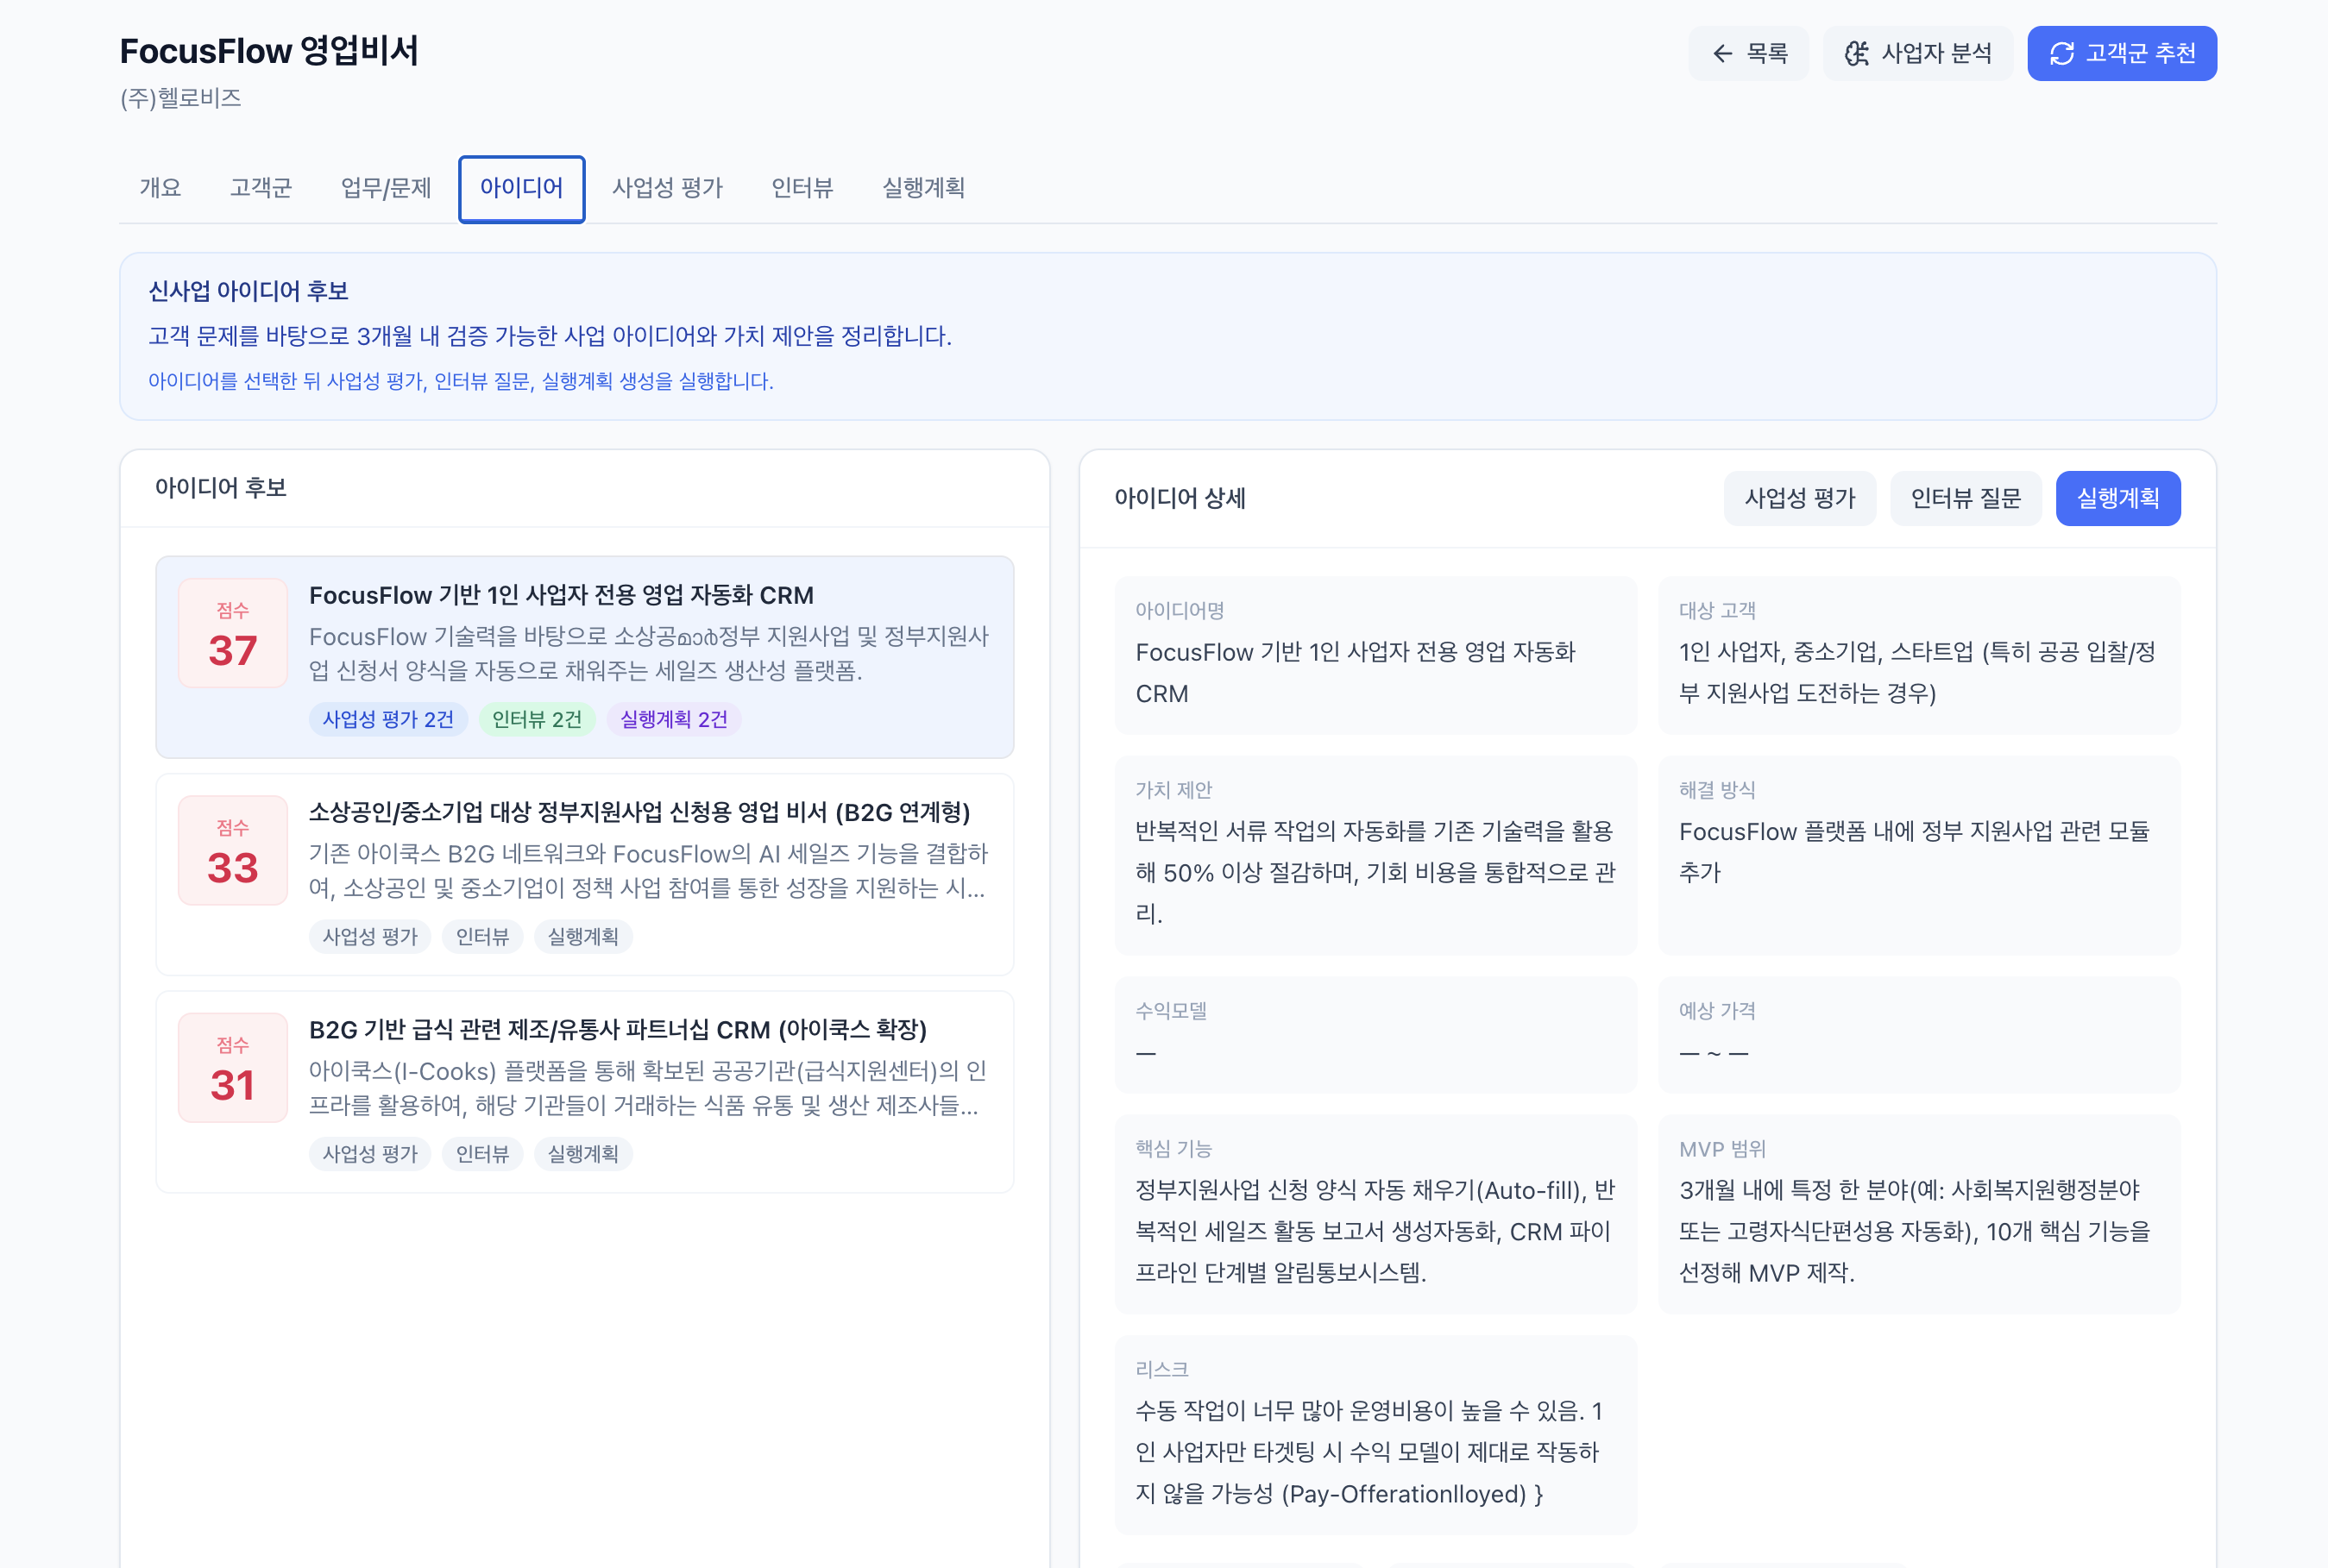The image size is (2328, 1568).
Task: Select the B2G 기반 급식 파트너십 CRM card
Action: 585,1092
